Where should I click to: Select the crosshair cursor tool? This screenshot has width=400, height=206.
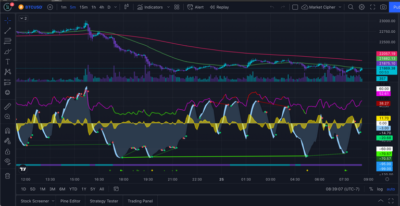(x=8, y=21)
